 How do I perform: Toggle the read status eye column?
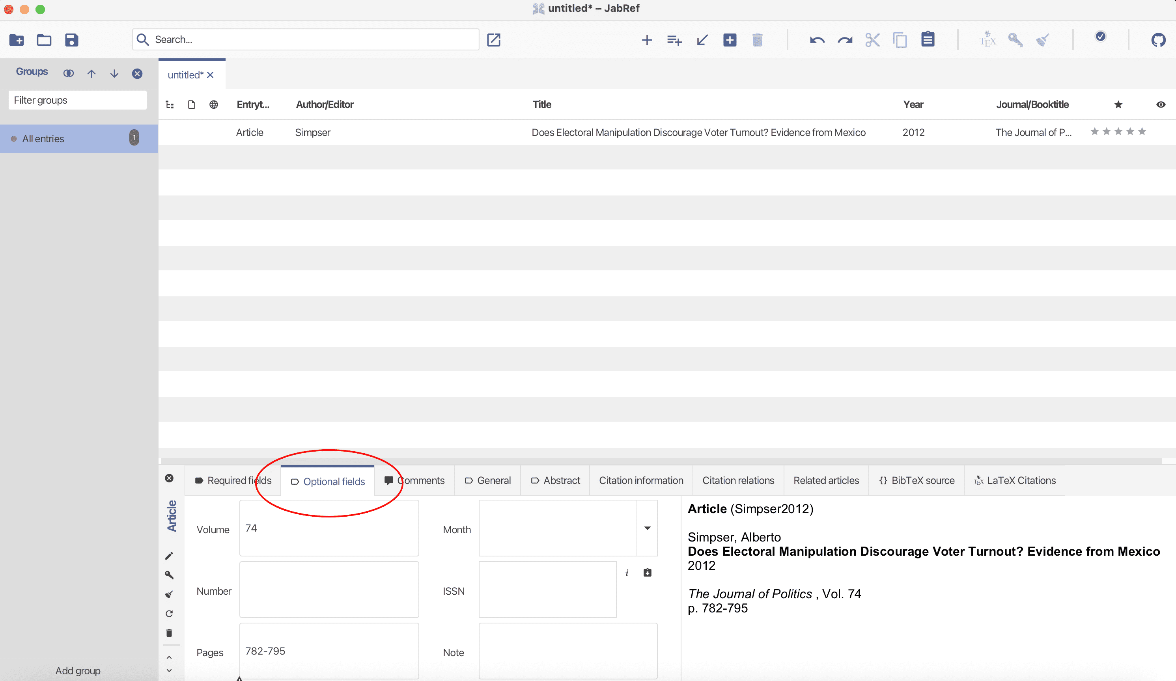pyautogui.click(x=1161, y=104)
